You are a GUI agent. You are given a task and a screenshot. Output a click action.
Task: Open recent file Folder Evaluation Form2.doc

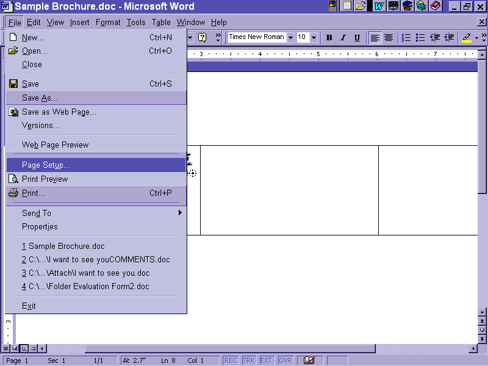click(85, 286)
